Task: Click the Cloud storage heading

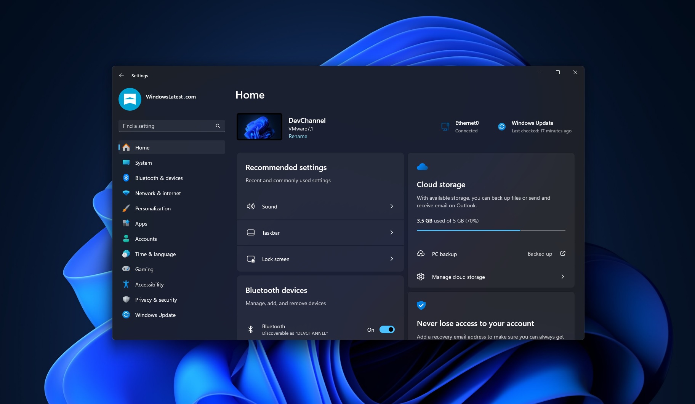Action: pos(441,185)
